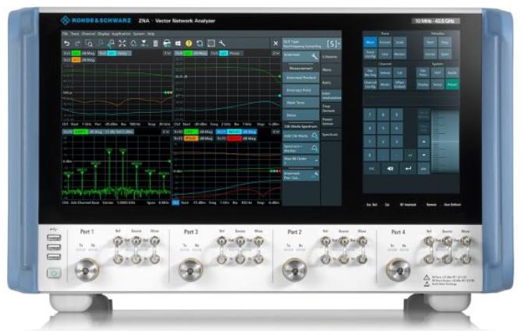Click the Undo arrow in the toolbar
The height and width of the screenshot is (331, 522).
[67, 43]
